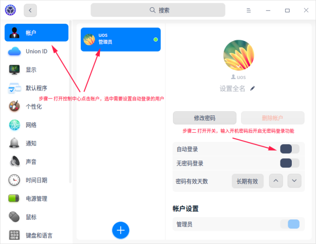Click the Default Programs icon

pyautogui.click(x=14, y=88)
